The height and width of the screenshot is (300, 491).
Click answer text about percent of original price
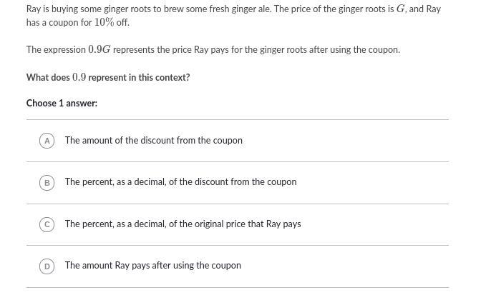pyautogui.click(x=183, y=224)
